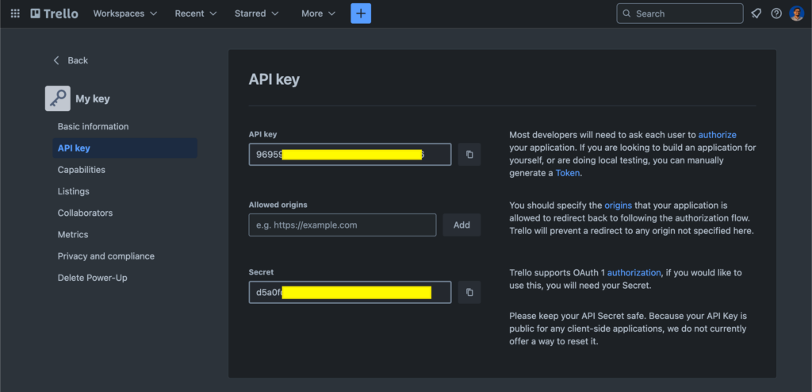
Task: Open the Collaborators section
Action: click(x=85, y=213)
